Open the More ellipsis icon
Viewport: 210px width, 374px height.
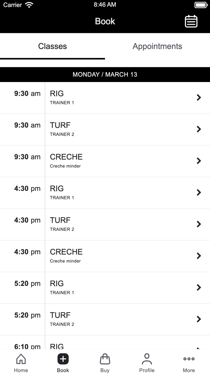coord(189,359)
